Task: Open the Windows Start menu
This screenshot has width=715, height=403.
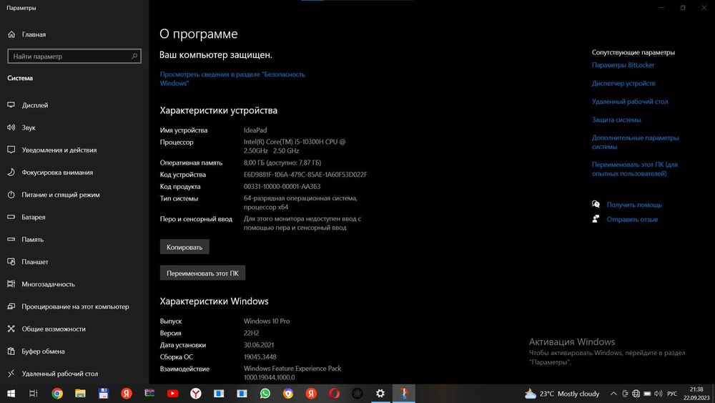Action: pos(11,394)
